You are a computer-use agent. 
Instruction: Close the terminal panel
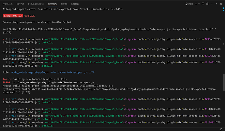pos(221,4)
